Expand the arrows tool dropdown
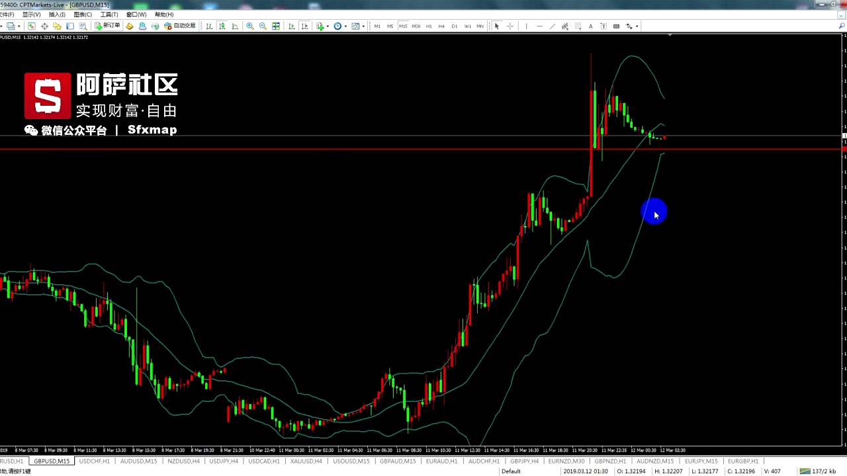847x476 pixels. [637, 26]
